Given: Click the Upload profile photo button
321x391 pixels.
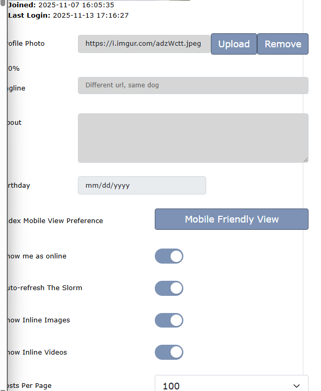Looking at the screenshot, I should coord(234,44).
